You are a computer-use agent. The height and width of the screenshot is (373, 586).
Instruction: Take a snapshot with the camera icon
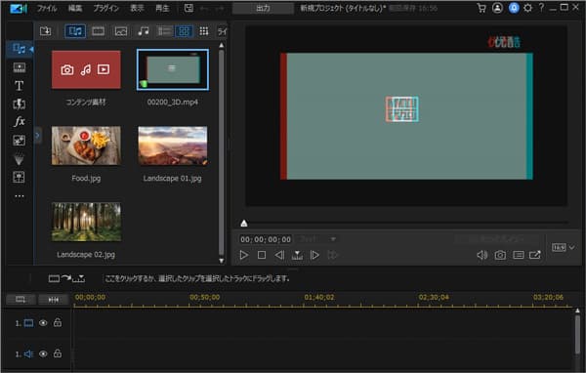pyautogui.click(x=500, y=255)
